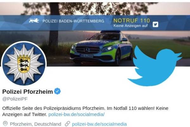This screenshot has height=127, width=190.
Task: Click the Mercedes star on car grille
Action: point(87,50)
